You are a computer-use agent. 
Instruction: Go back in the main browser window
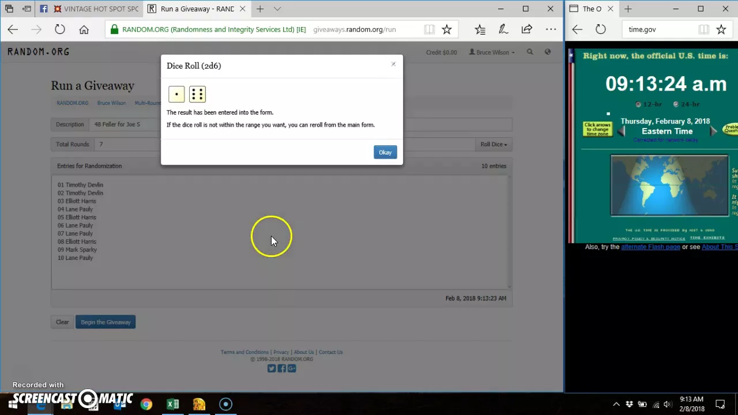[13, 29]
